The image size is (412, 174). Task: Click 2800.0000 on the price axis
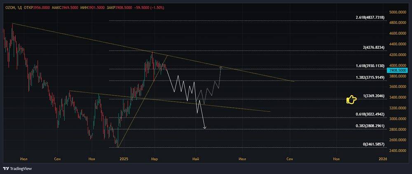398,129
